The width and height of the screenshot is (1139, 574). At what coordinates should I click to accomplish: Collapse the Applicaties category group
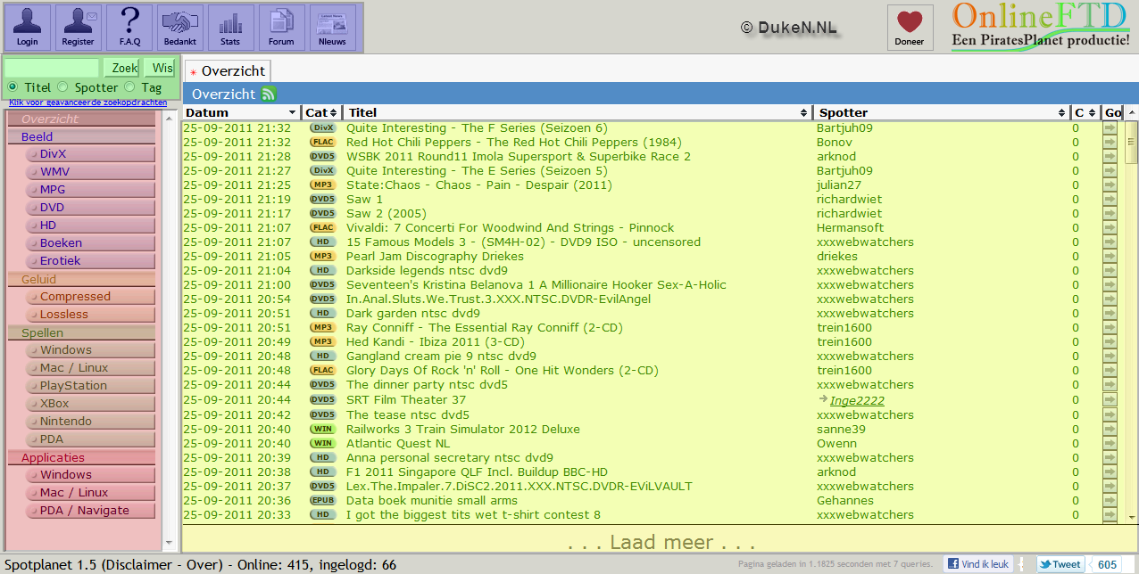[x=80, y=457]
